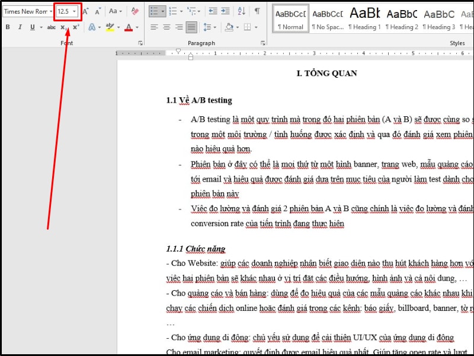Image resolution: width=474 pixels, height=356 pixels.
Task: Open underline style dropdown arrow
Action: 41,27
